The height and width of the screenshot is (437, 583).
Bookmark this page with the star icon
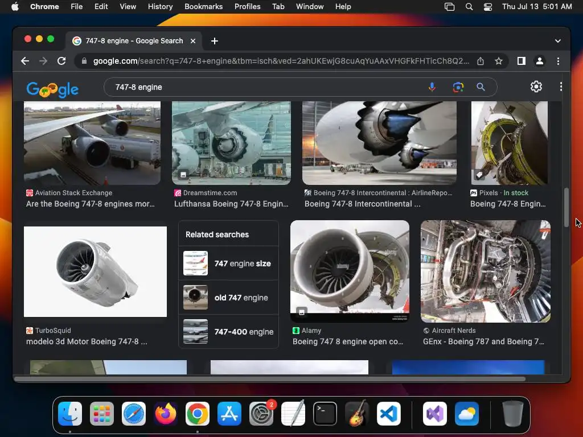499,61
